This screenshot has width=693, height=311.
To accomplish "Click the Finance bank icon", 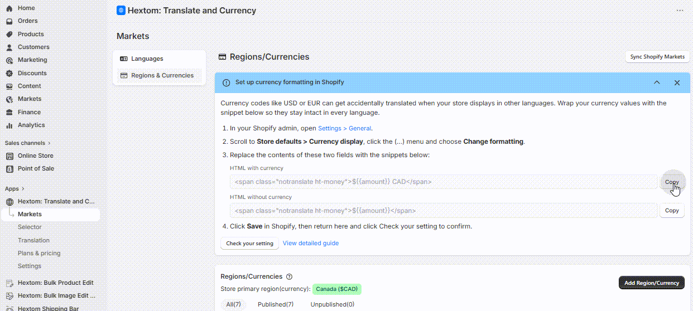I will tap(9, 112).
